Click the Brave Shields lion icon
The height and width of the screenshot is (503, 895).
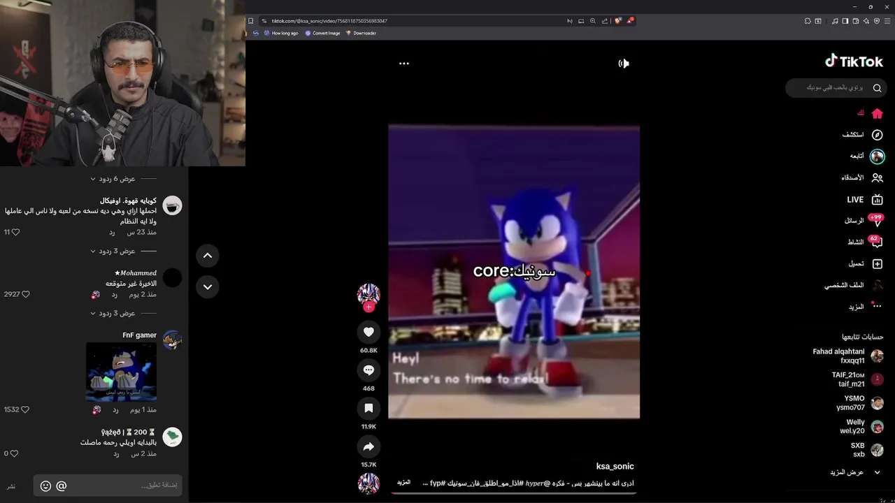[x=618, y=21]
